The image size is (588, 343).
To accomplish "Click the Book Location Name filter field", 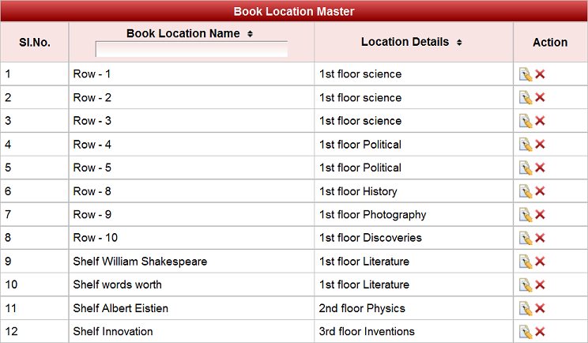I will point(191,50).
